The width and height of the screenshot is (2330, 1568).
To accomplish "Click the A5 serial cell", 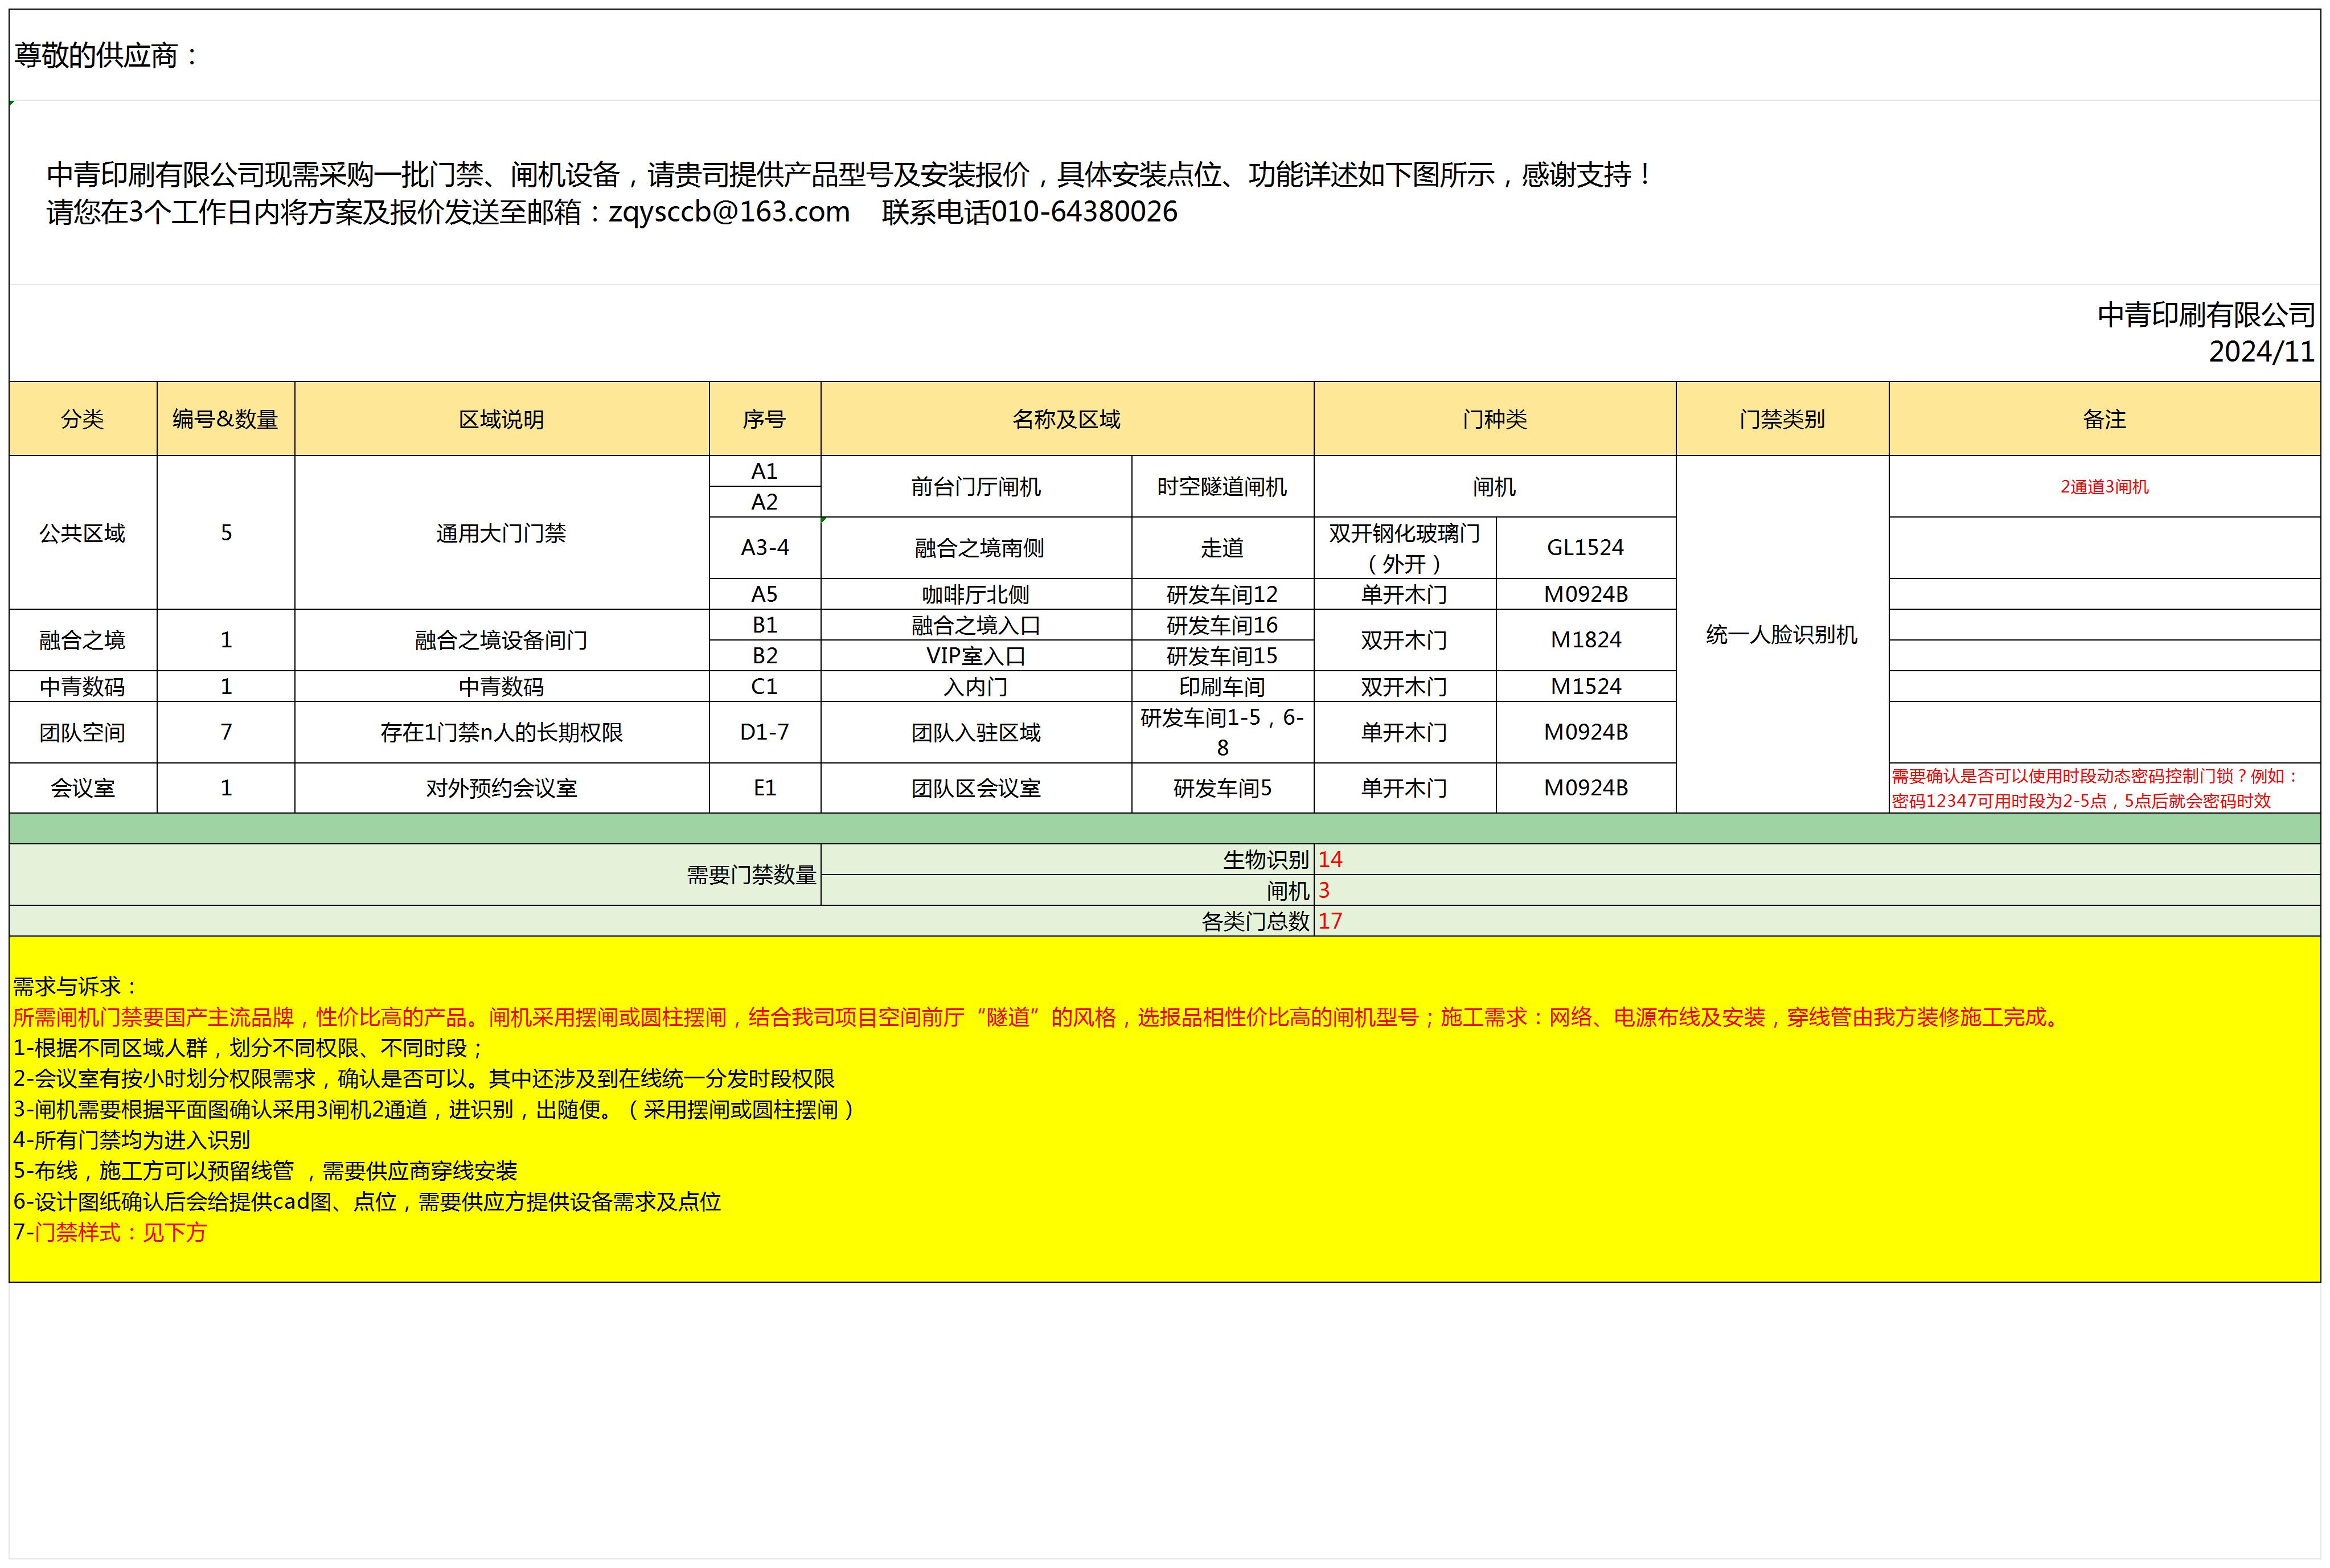I will [x=765, y=594].
